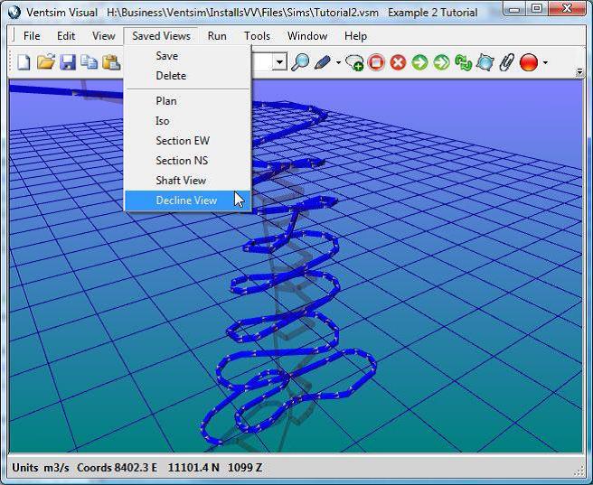This screenshot has height=485, width=593.
Task: Click the Units m3/s status text
Action: 41,468
